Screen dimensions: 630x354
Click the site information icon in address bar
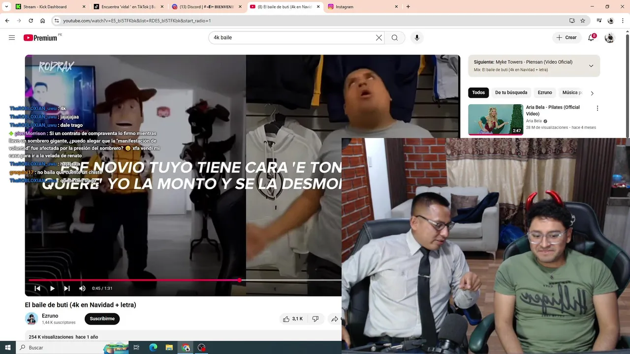57,21
